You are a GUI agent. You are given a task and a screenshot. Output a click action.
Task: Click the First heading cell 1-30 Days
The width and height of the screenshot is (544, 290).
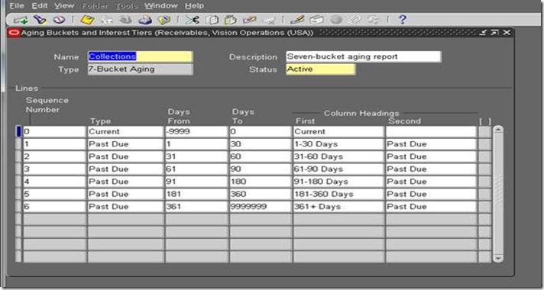point(338,144)
